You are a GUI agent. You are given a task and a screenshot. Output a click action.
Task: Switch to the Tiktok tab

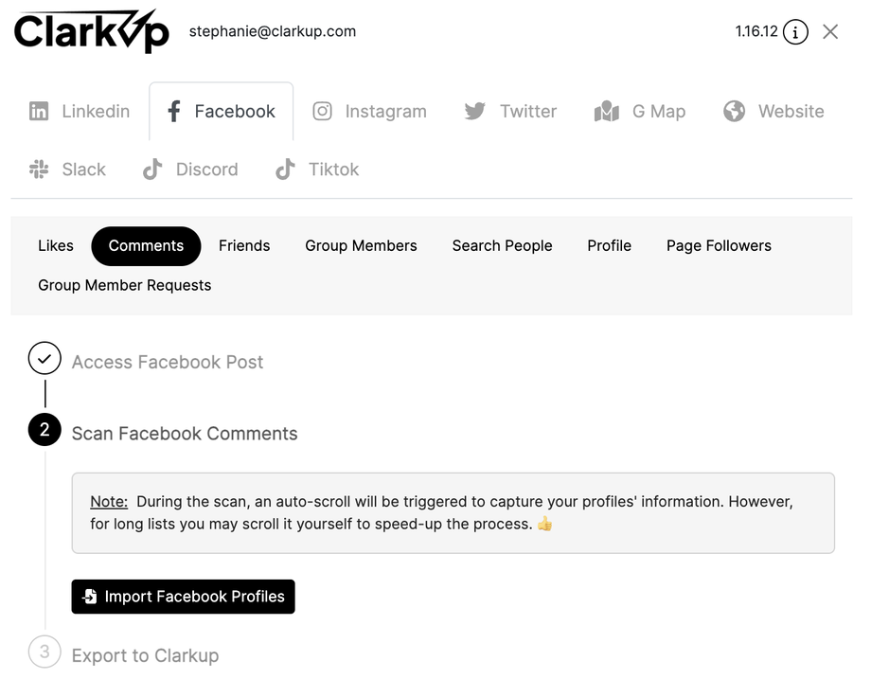tap(317, 170)
